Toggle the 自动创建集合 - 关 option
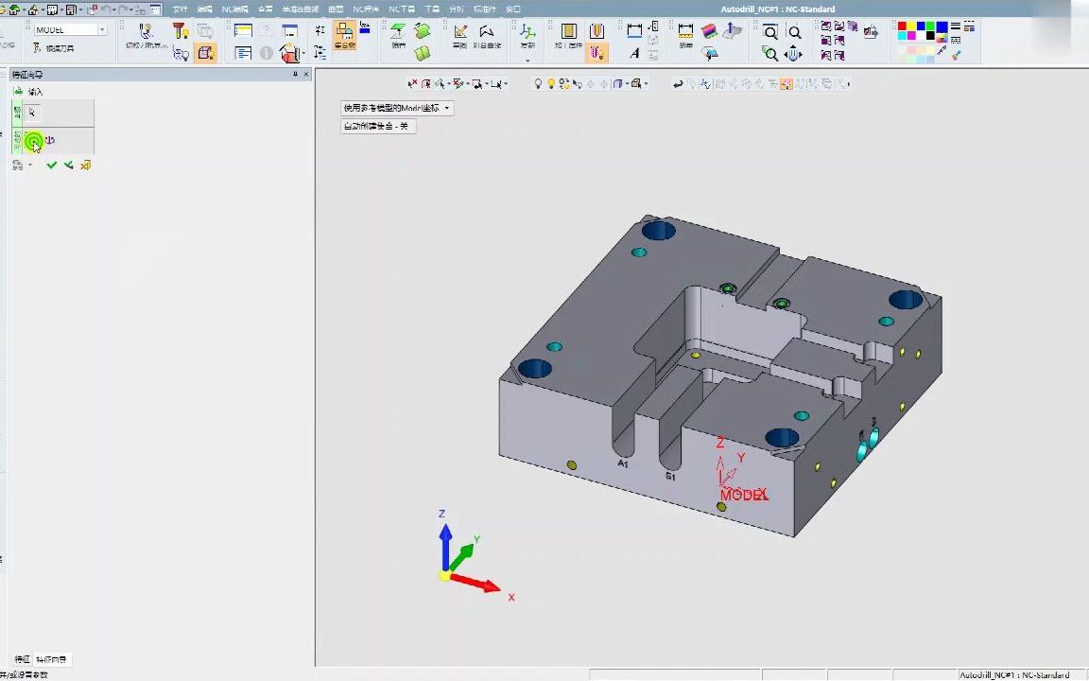Screen dimensions: 1089x681 [377, 126]
